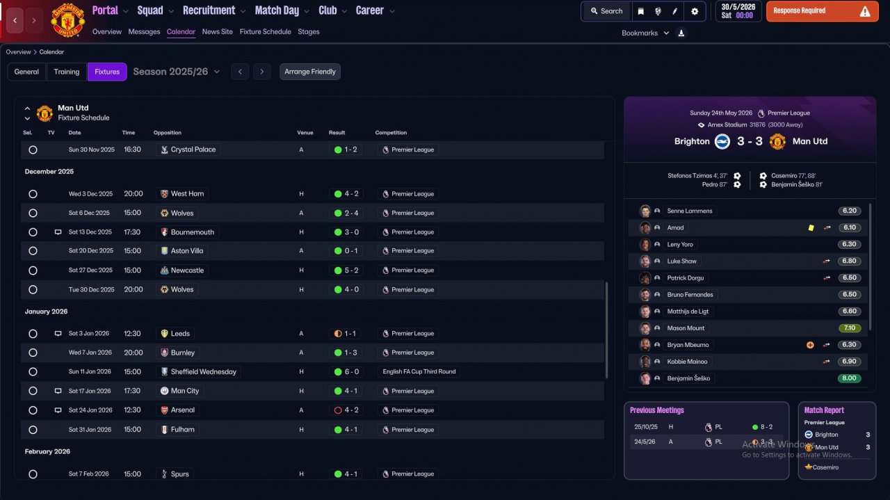Open the Messages sub-menu
890x500 pixels.
[144, 32]
